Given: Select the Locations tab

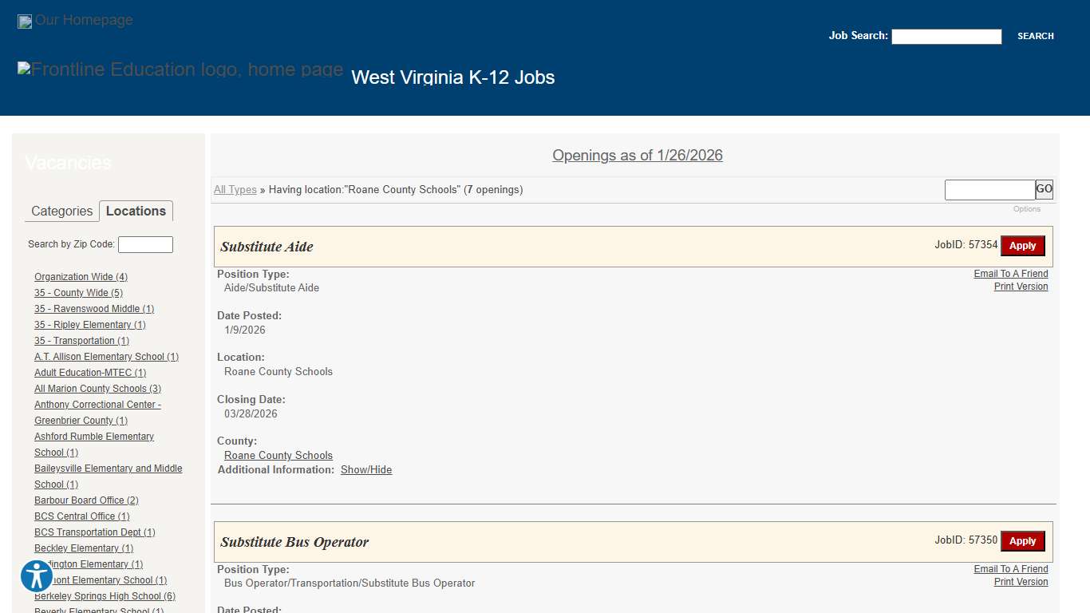Looking at the screenshot, I should [136, 211].
